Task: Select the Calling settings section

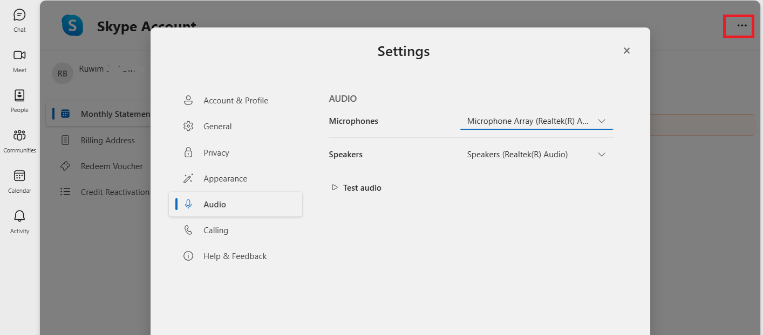Action: 235,231
